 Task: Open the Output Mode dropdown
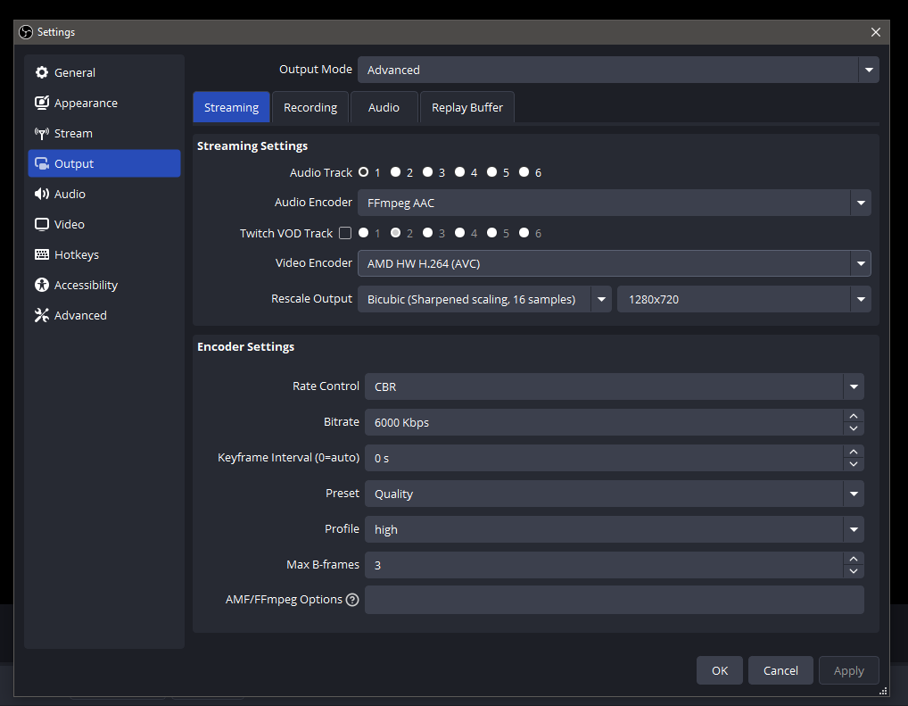tap(618, 70)
